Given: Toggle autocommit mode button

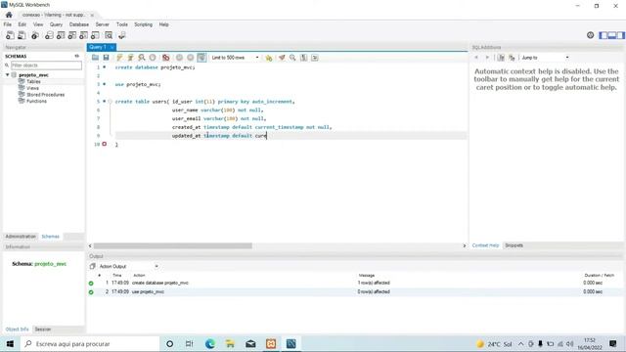Looking at the screenshot, I should tap(201, 58).
